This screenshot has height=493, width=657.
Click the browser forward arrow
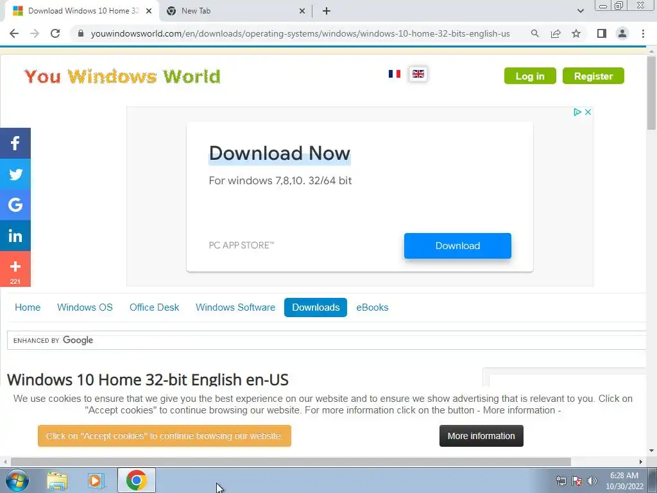35,33
